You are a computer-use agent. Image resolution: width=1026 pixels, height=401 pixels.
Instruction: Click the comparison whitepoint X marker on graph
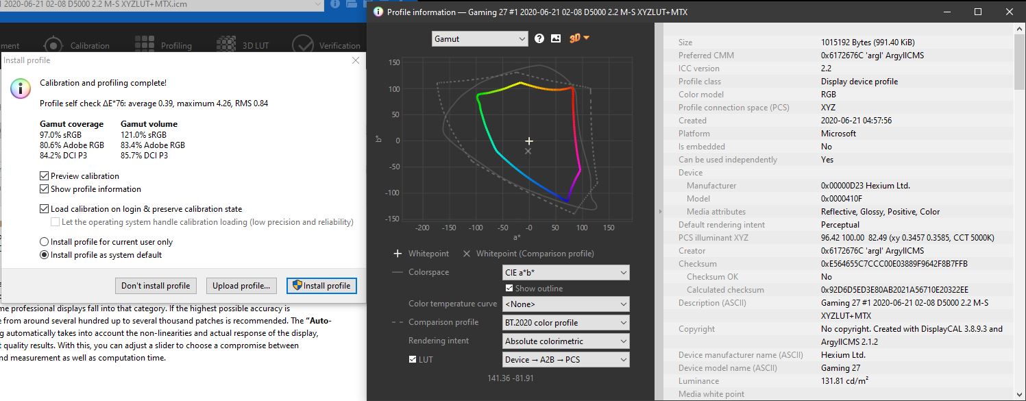[528, 151]
